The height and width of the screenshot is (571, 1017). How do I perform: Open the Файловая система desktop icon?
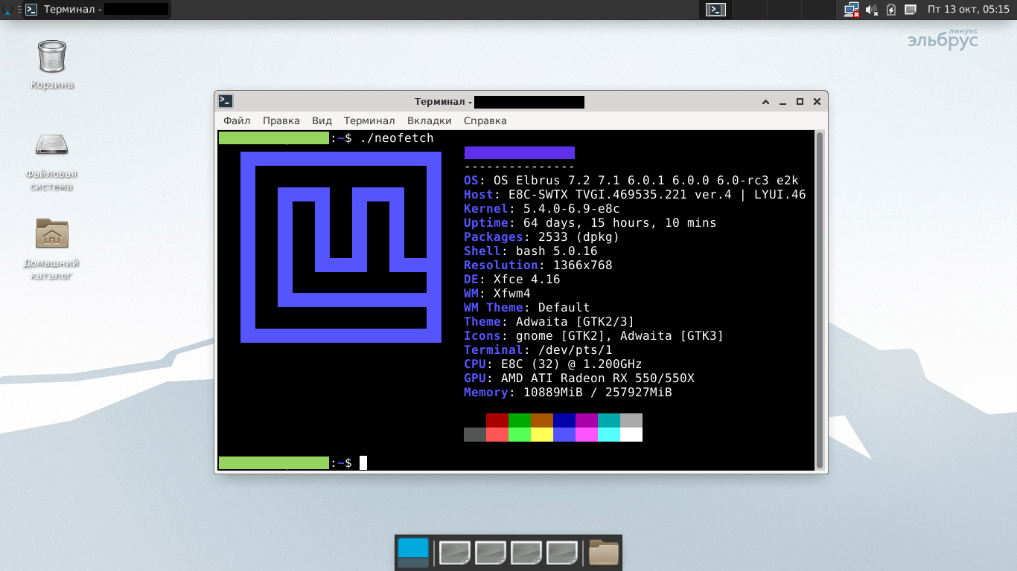tap(51, 144)
